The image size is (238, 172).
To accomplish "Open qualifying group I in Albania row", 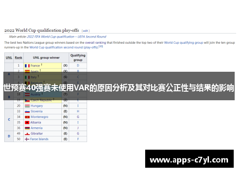I will tap(78, 123).
